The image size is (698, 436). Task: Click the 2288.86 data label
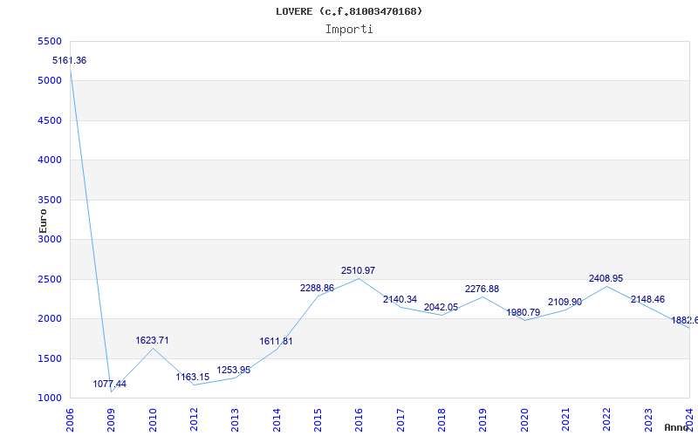click(x=317, y=289)
